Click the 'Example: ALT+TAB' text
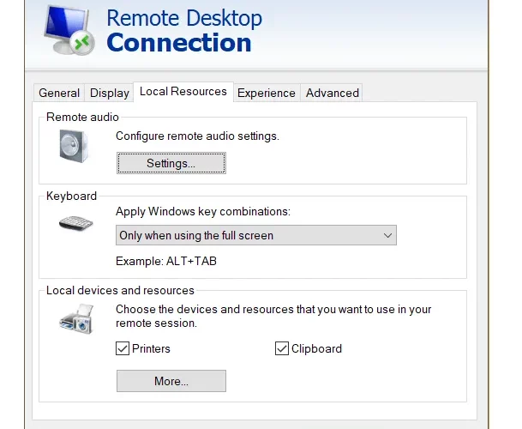The width and height of the screenshot is (522, 429). 166,261
